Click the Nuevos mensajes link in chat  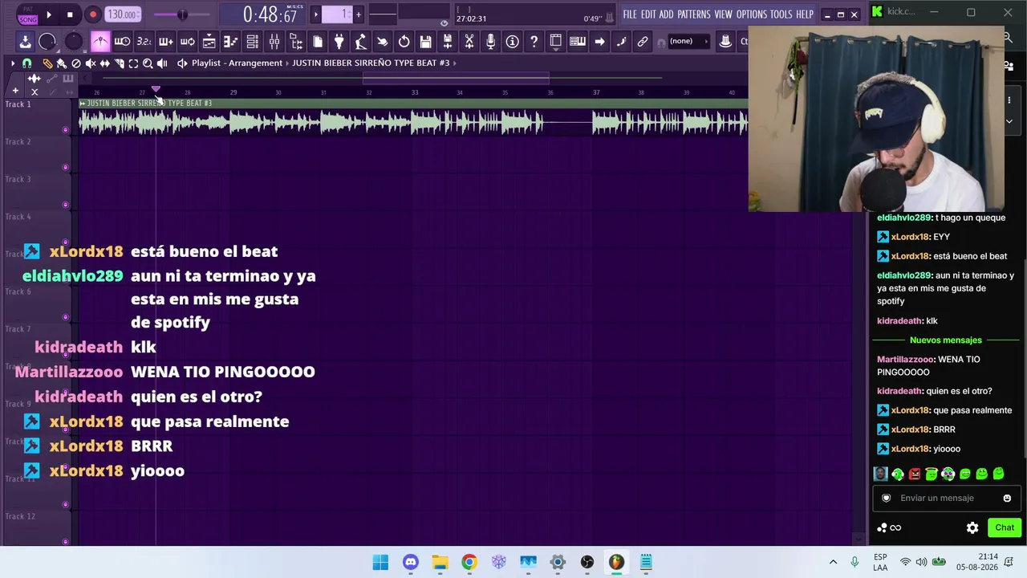pos(946,340)
